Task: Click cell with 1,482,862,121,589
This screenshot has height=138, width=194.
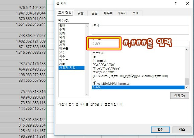Action: tap(23, 41)
